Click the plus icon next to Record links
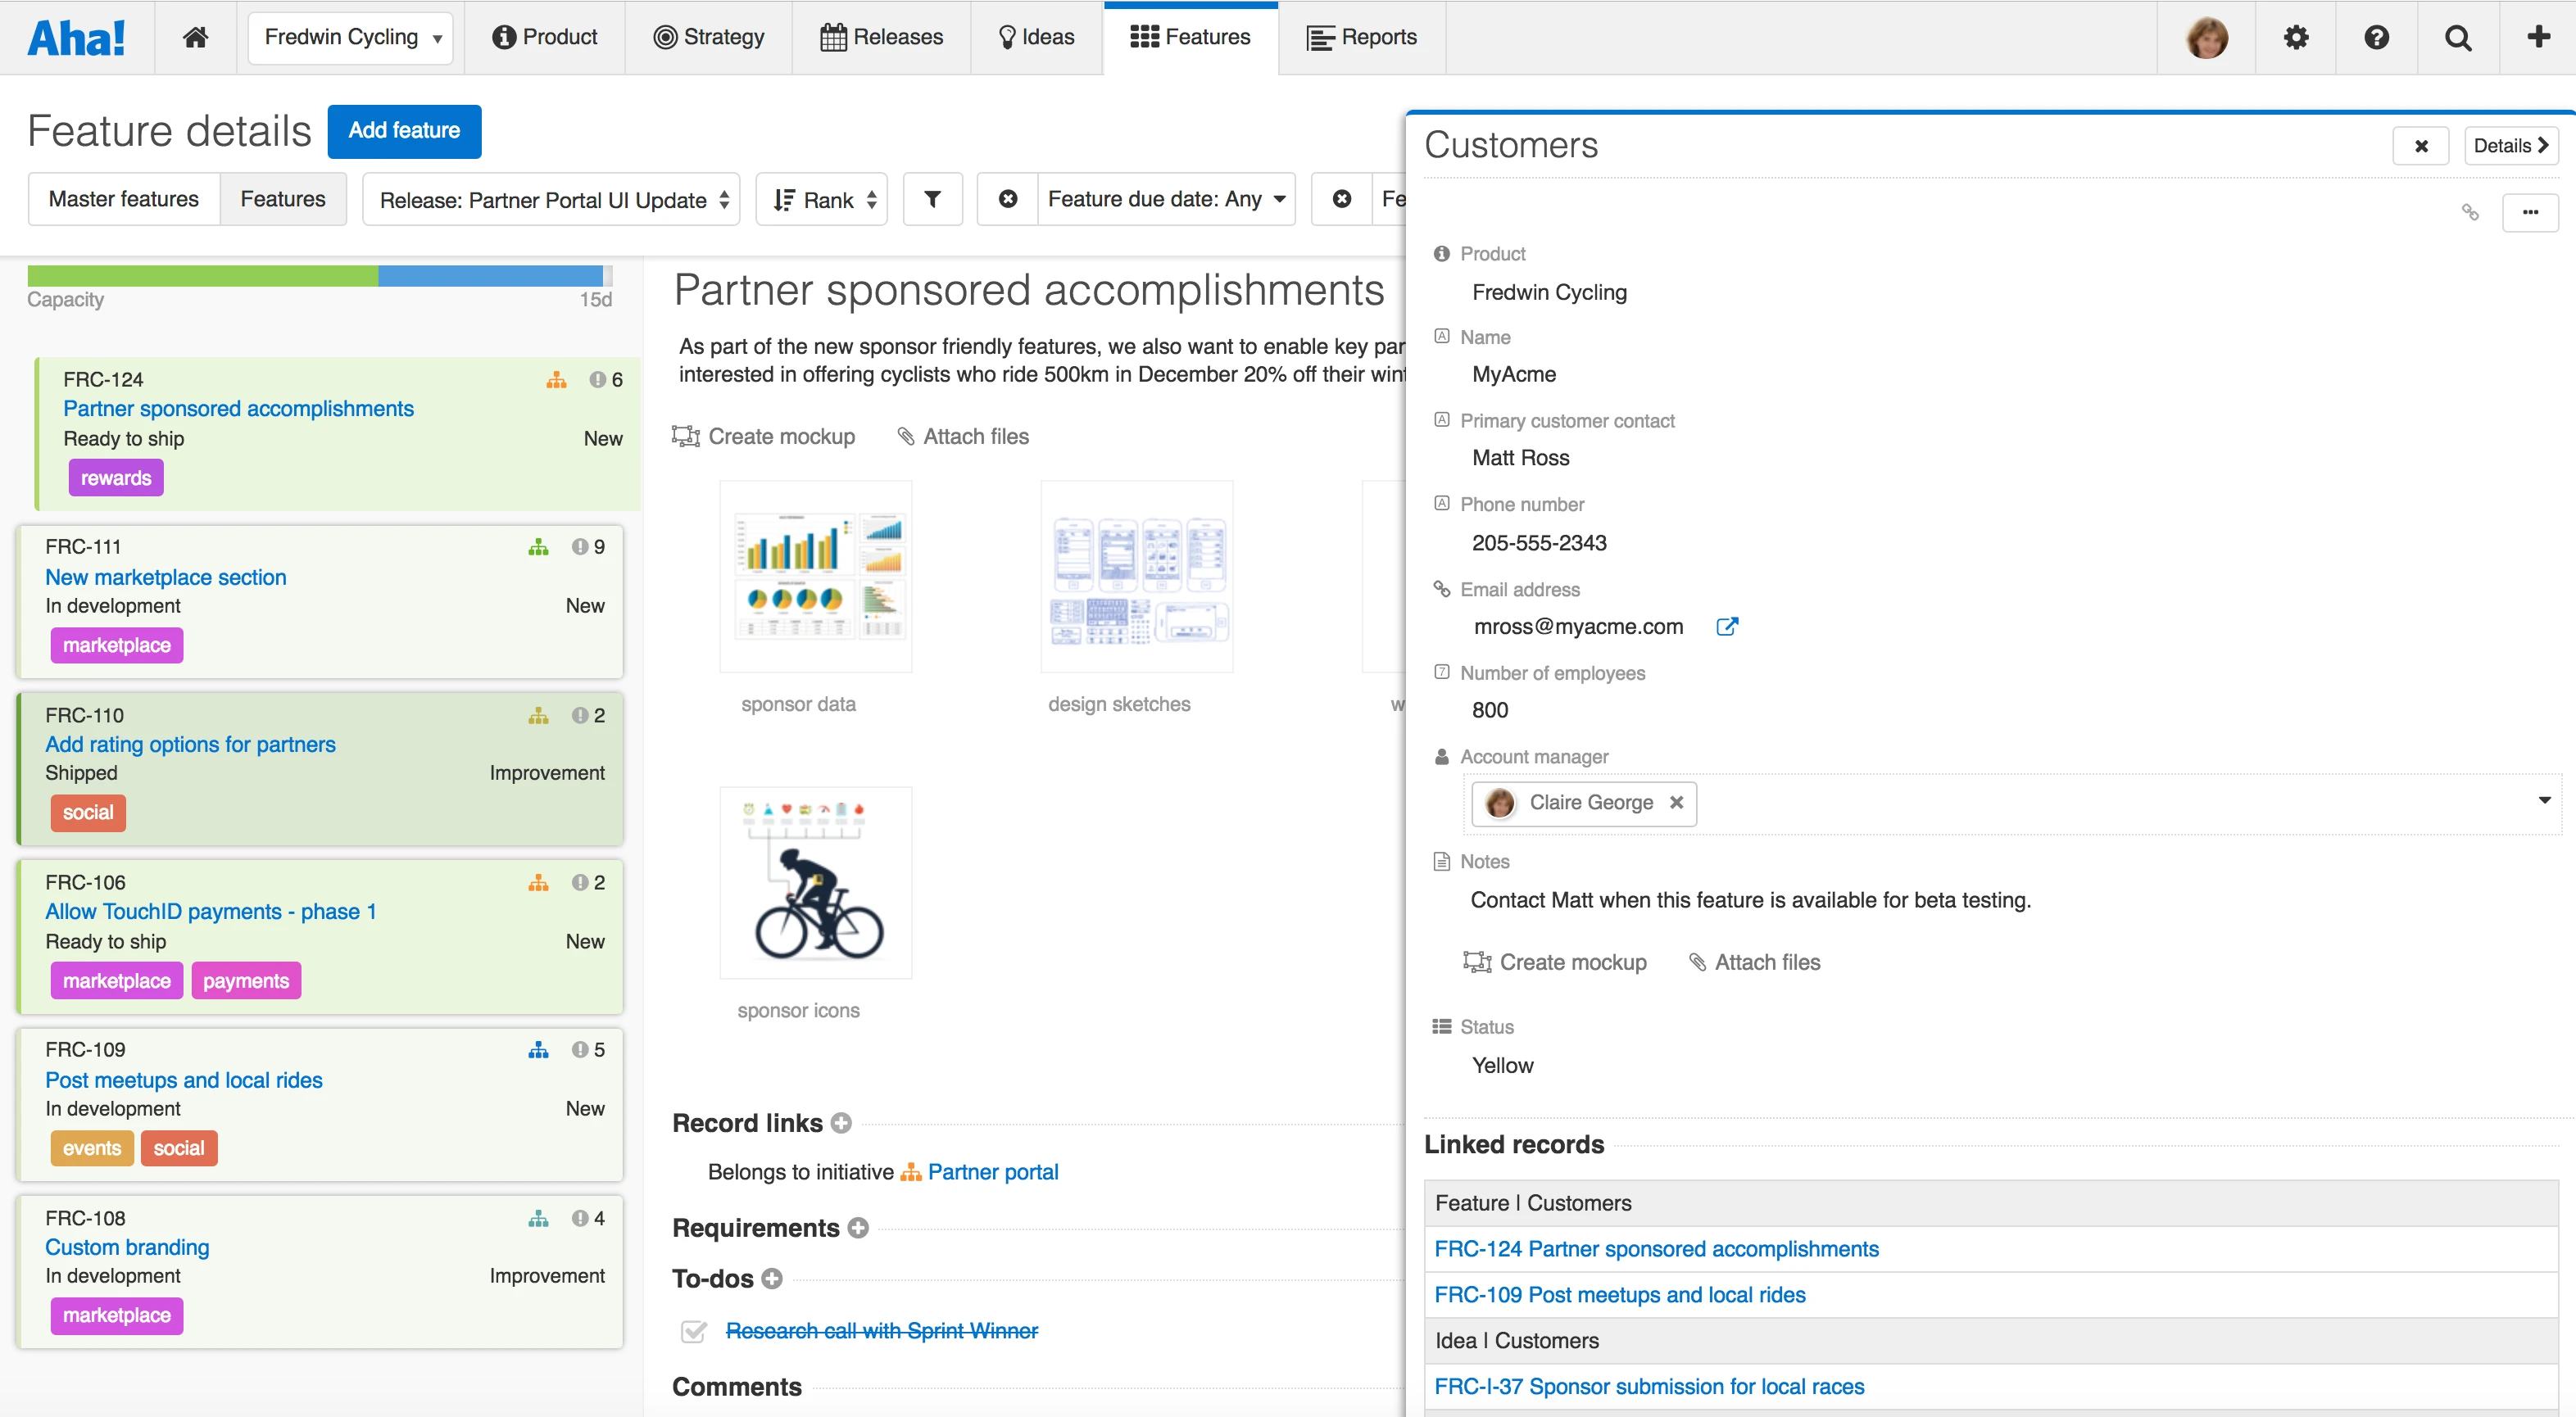The image size is (2576, 1417). point(842,1123)
